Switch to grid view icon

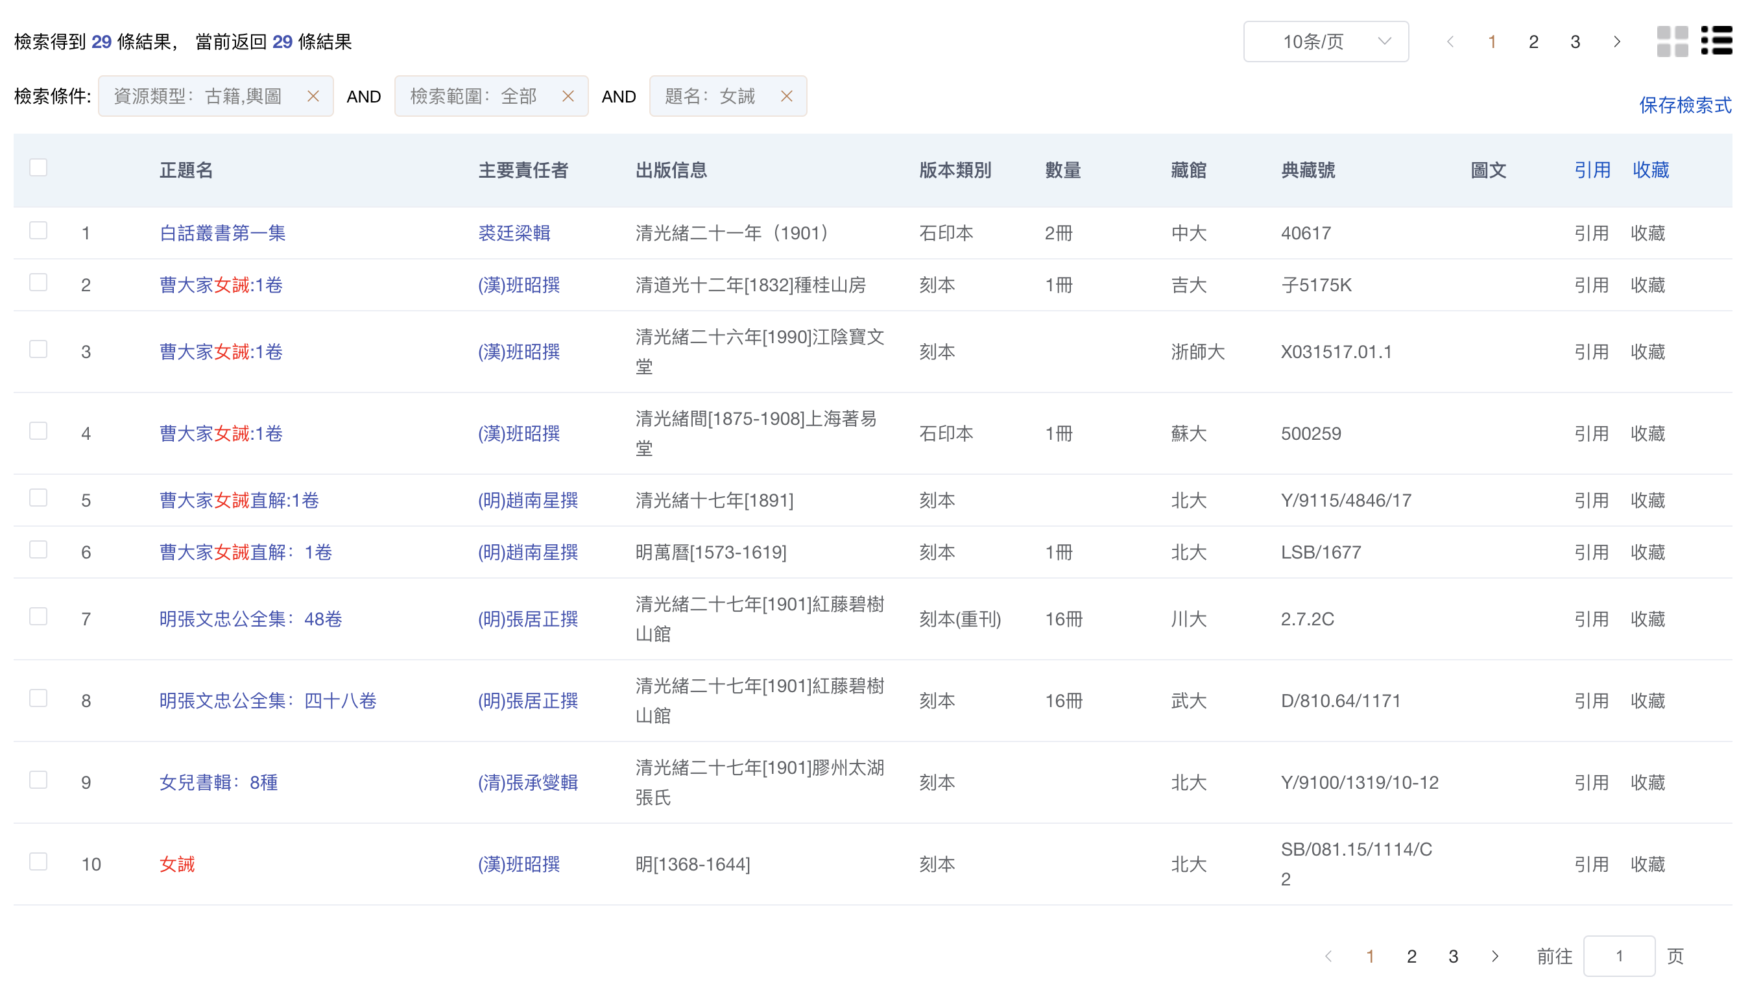[1672, 42]
